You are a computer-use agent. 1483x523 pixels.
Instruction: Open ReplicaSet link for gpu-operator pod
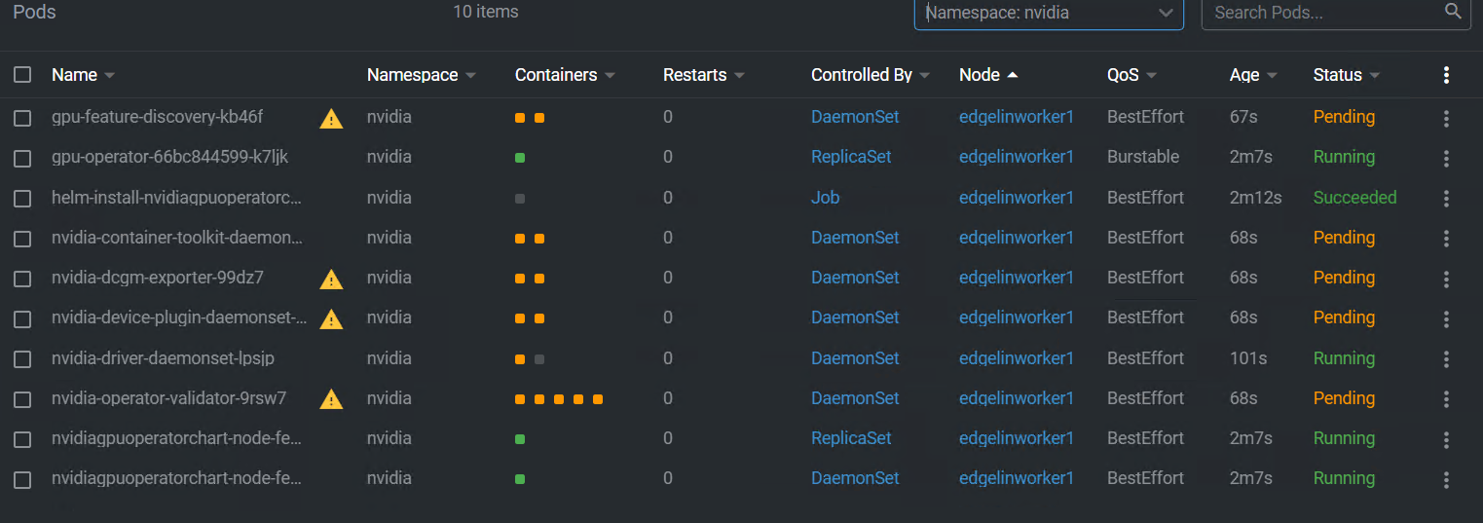[851, 157]
